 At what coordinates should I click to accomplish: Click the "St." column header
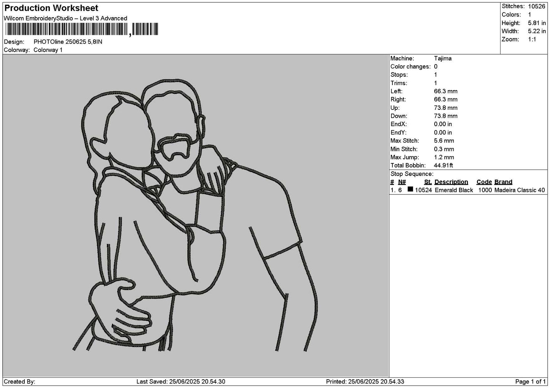428,182
